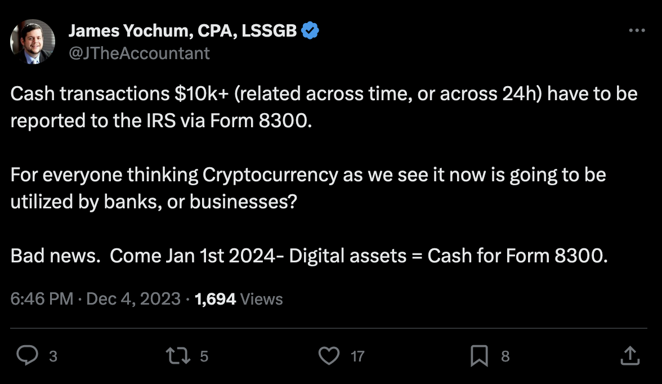Repost the tweet with the retweet icon

coord(178,356)
